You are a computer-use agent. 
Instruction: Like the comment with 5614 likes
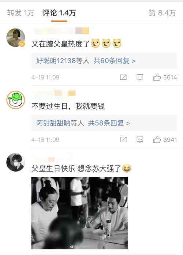157,77
